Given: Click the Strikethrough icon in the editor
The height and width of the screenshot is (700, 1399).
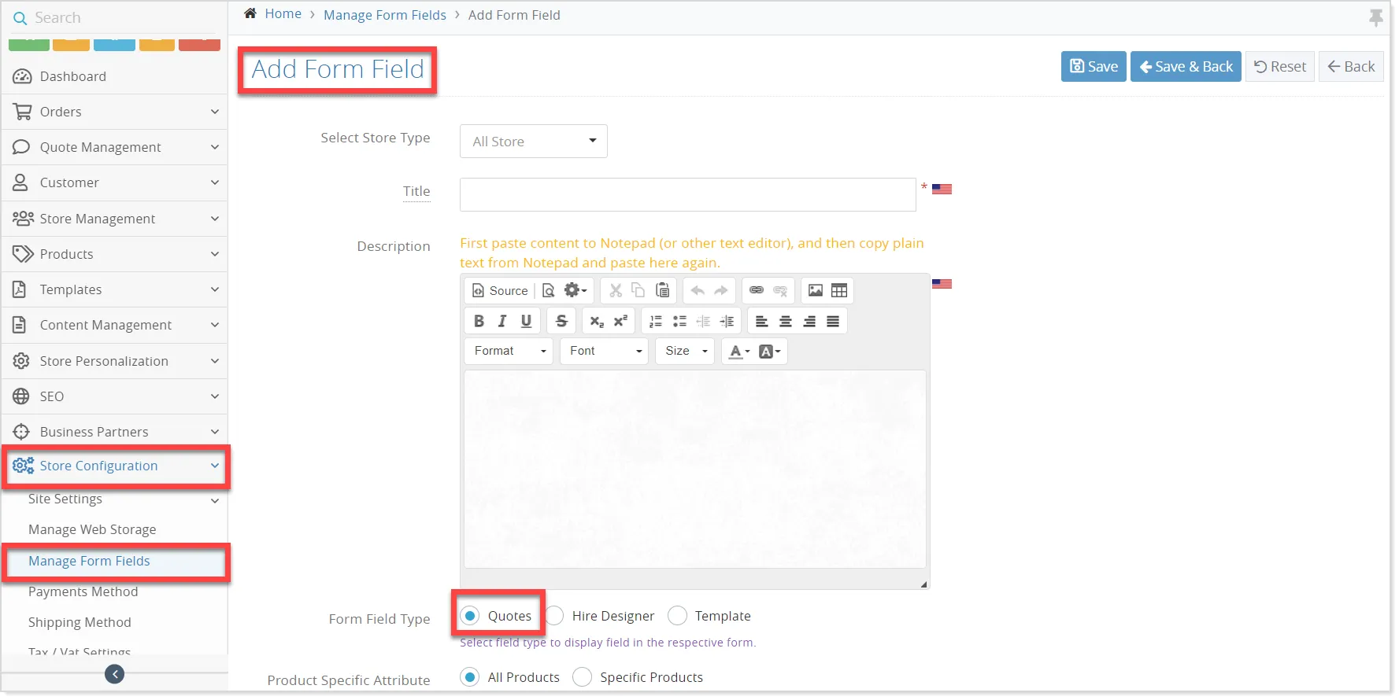Looking at the screenshot, I should [x=561, y=321].
